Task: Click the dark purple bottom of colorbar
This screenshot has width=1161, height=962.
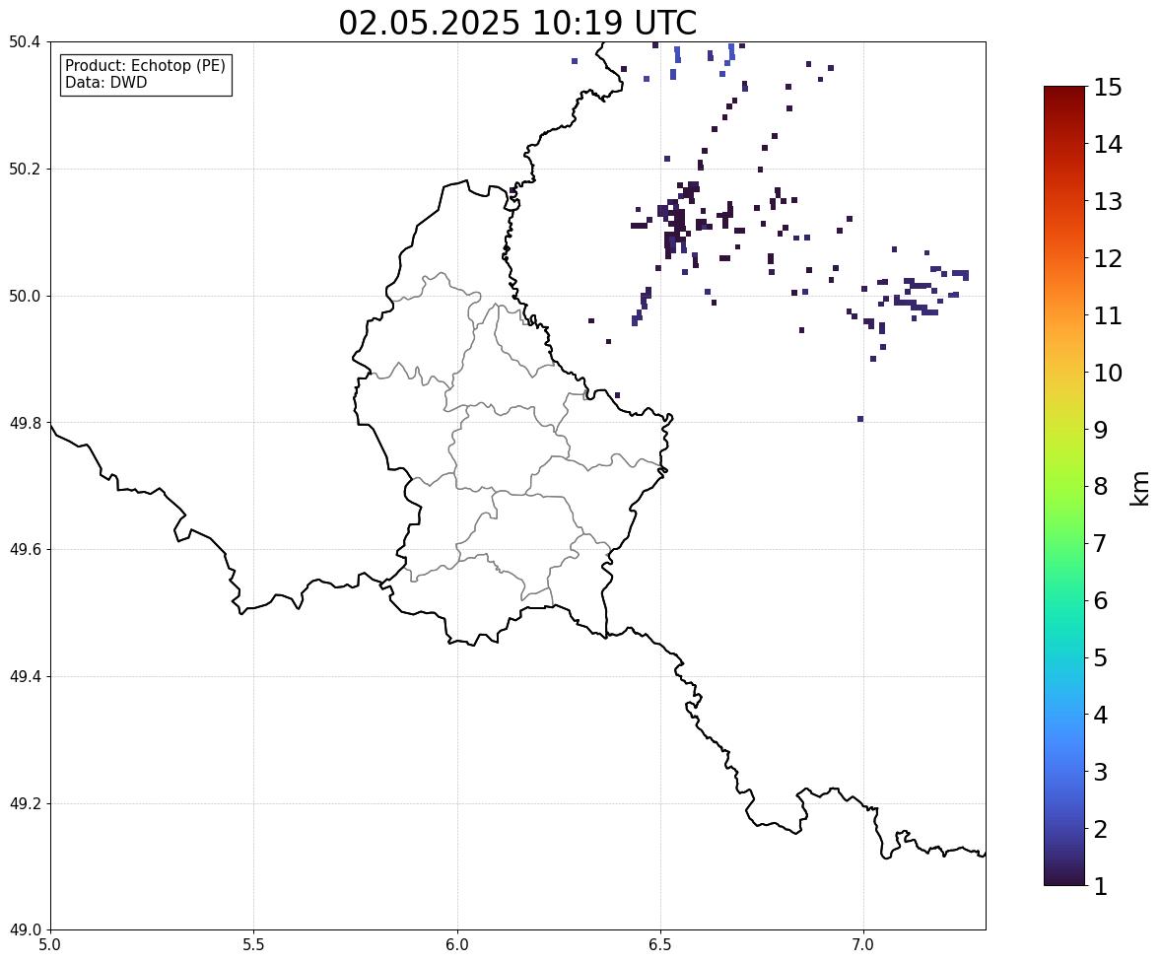Action: (x=1064, y=877)
